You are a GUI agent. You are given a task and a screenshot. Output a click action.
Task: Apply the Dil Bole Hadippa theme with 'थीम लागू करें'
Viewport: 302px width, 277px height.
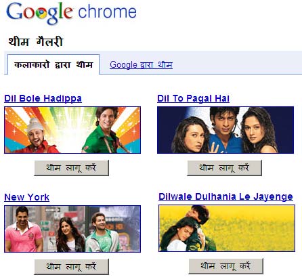(72, 168)
